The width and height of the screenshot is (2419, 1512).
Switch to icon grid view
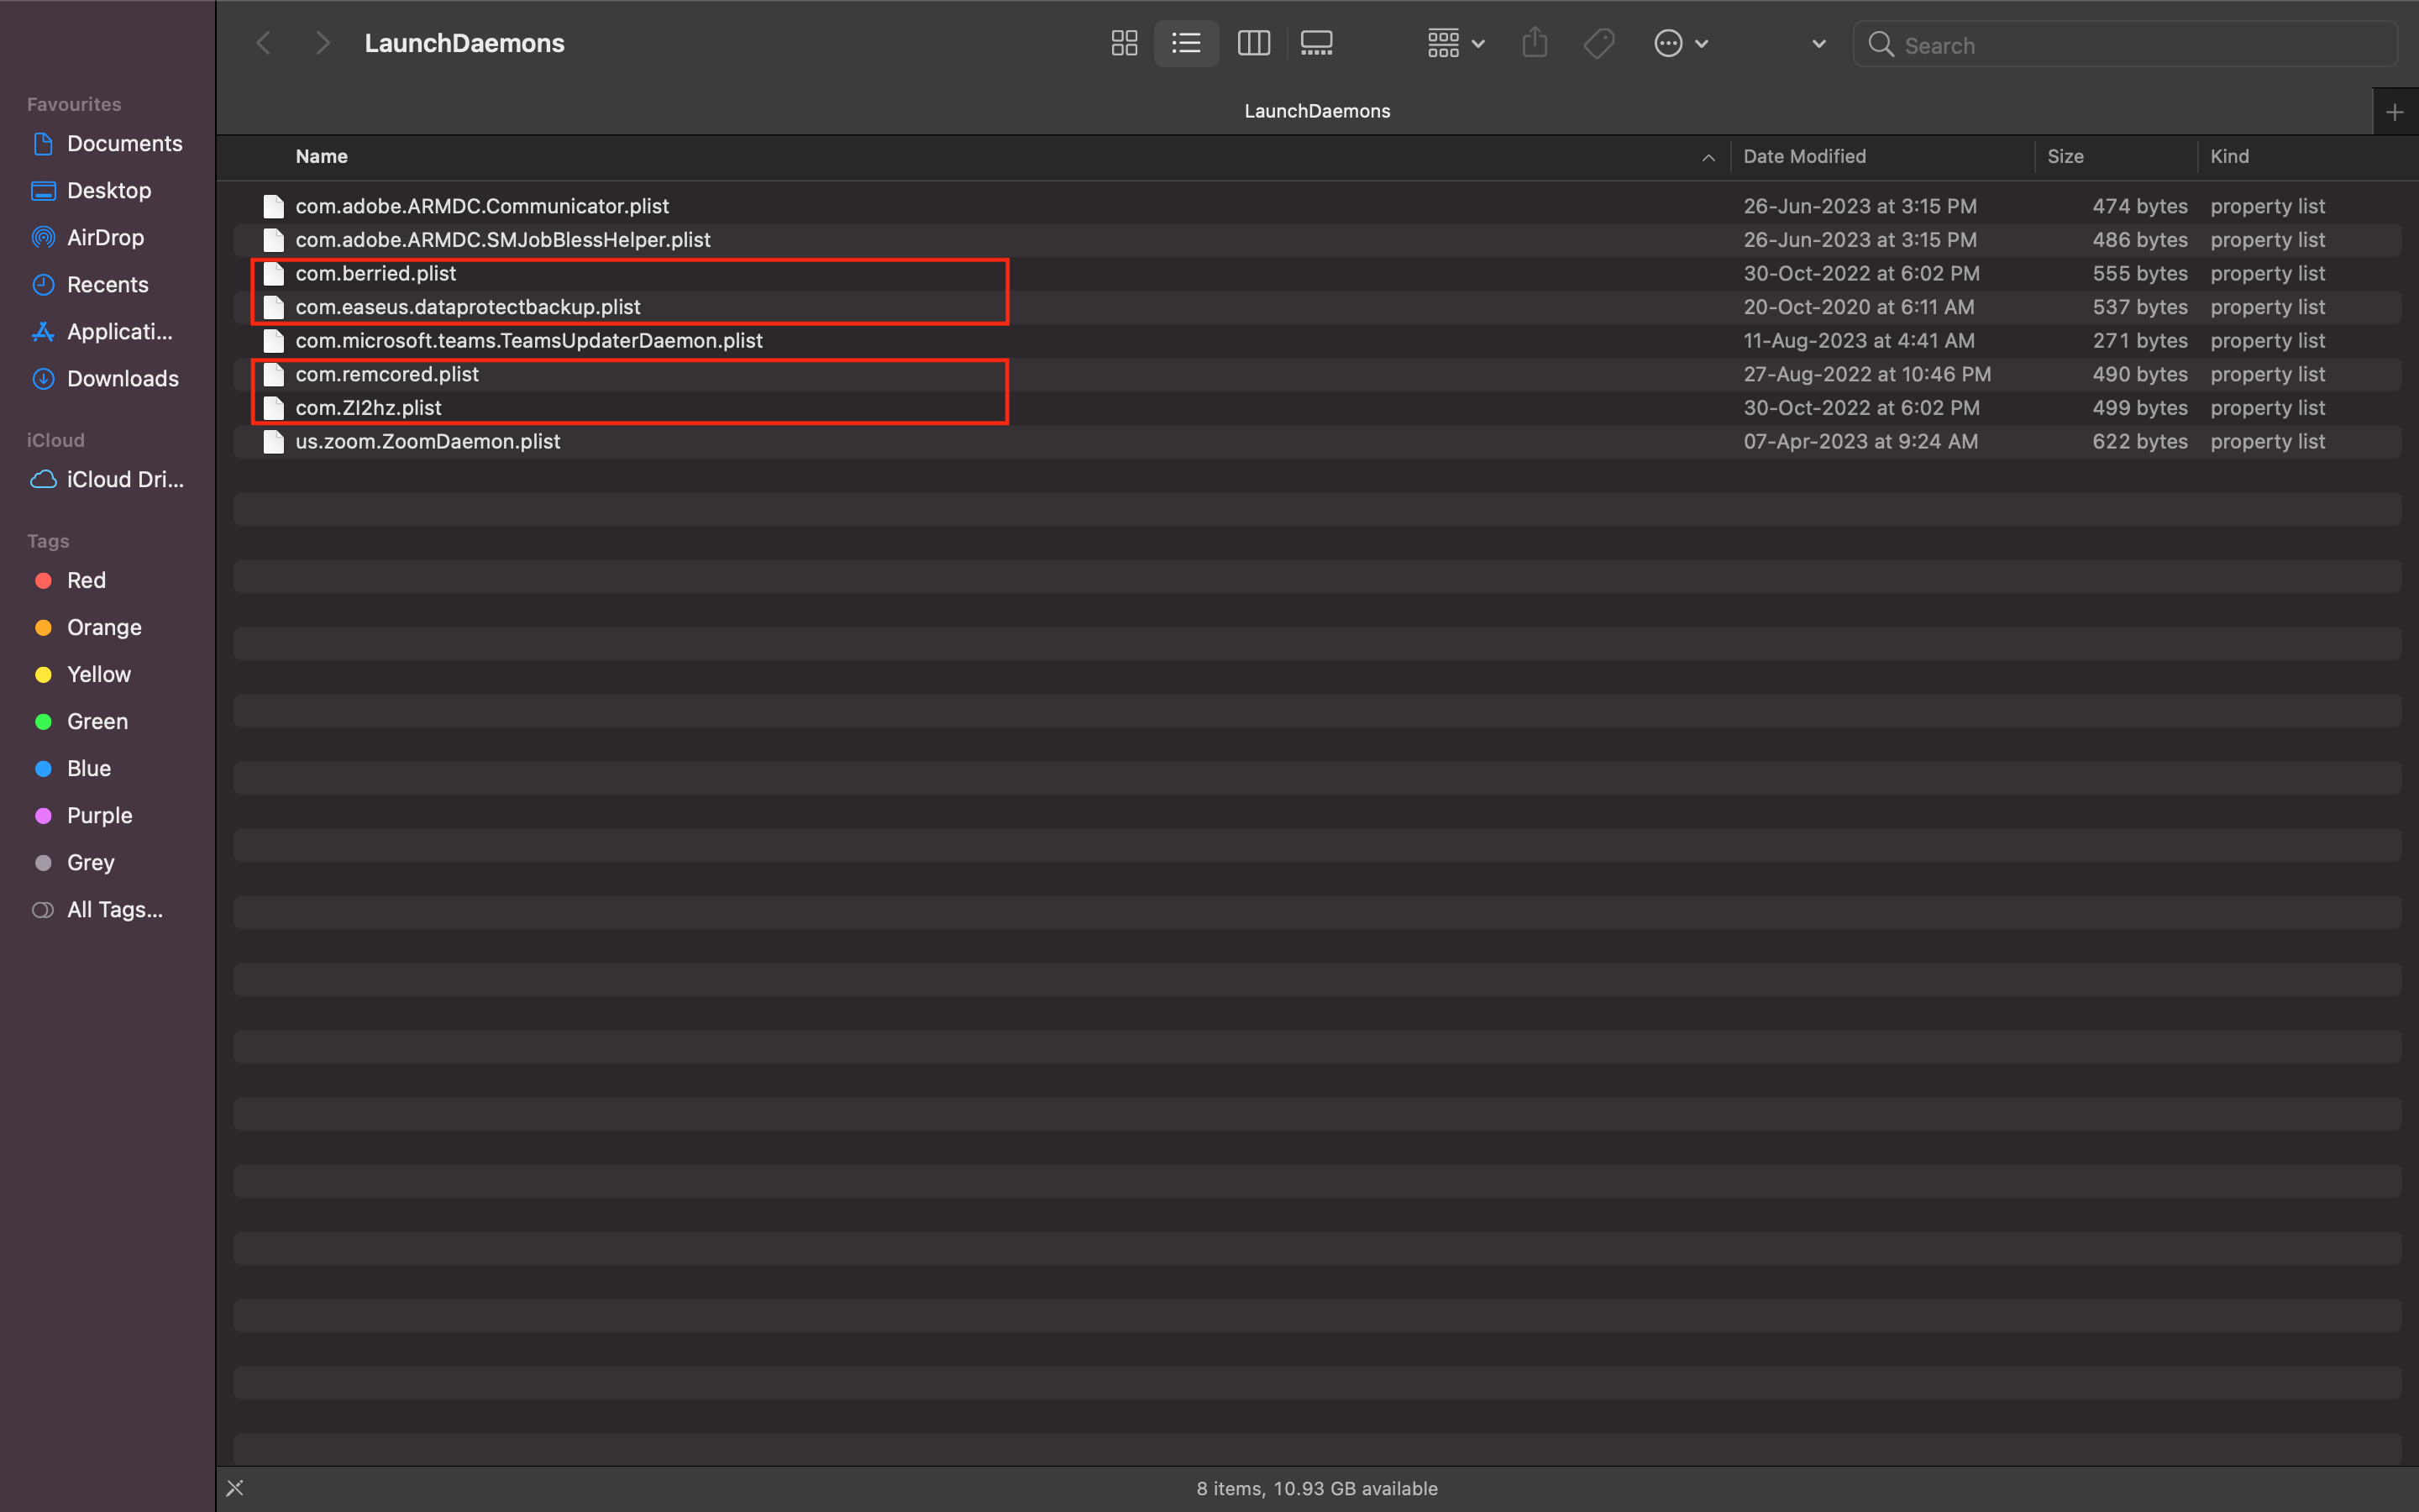pyautogui.click(x=1124, y=43)
